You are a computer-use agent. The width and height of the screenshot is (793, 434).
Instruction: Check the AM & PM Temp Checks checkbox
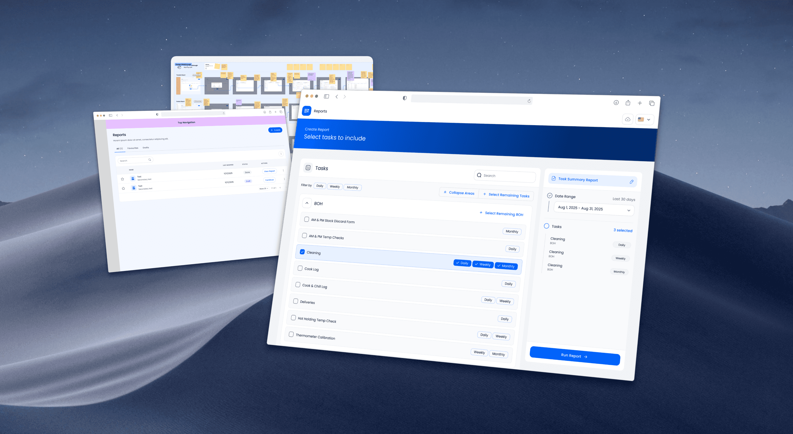(x=304, y=235)
